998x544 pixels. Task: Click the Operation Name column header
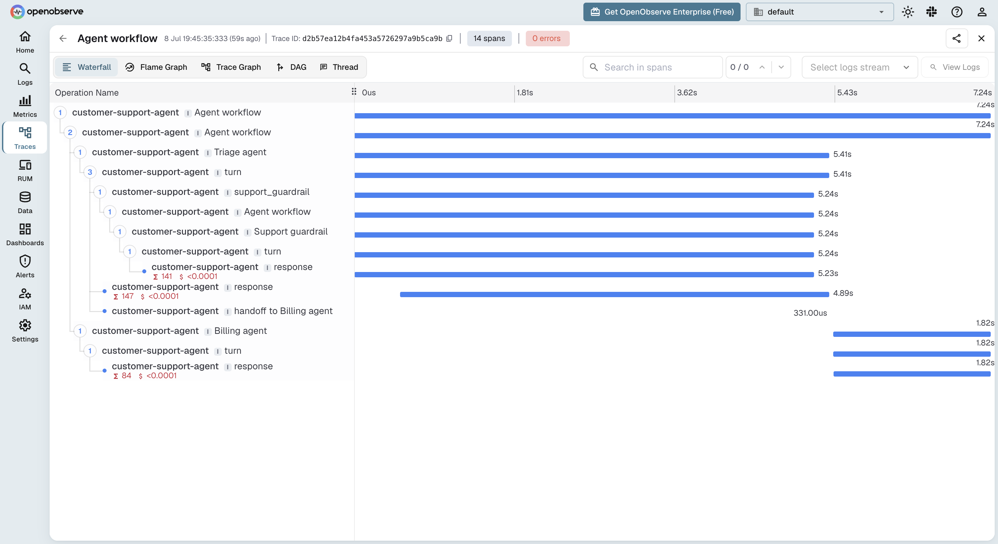[87, 93]
